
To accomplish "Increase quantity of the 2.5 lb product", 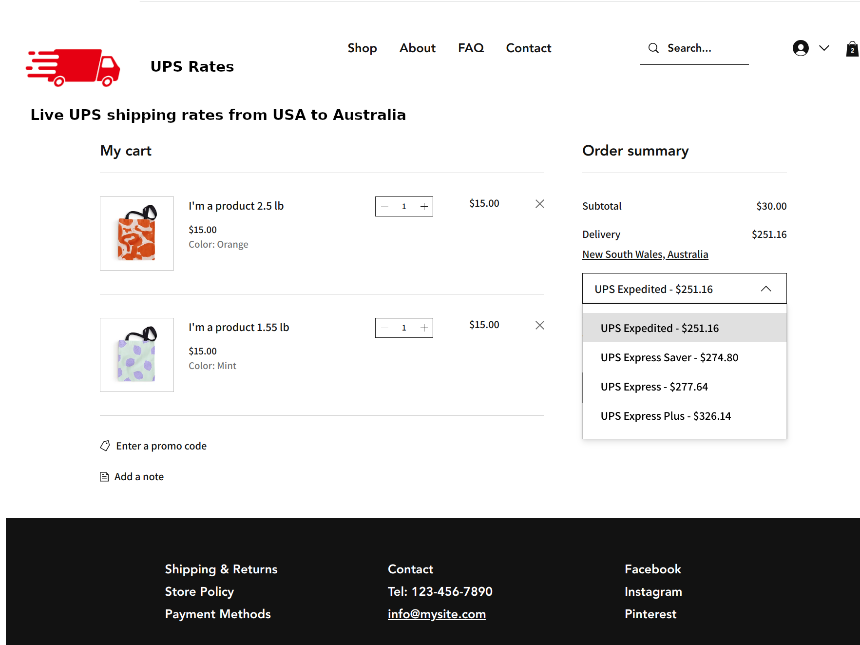I will coord(424,206).
